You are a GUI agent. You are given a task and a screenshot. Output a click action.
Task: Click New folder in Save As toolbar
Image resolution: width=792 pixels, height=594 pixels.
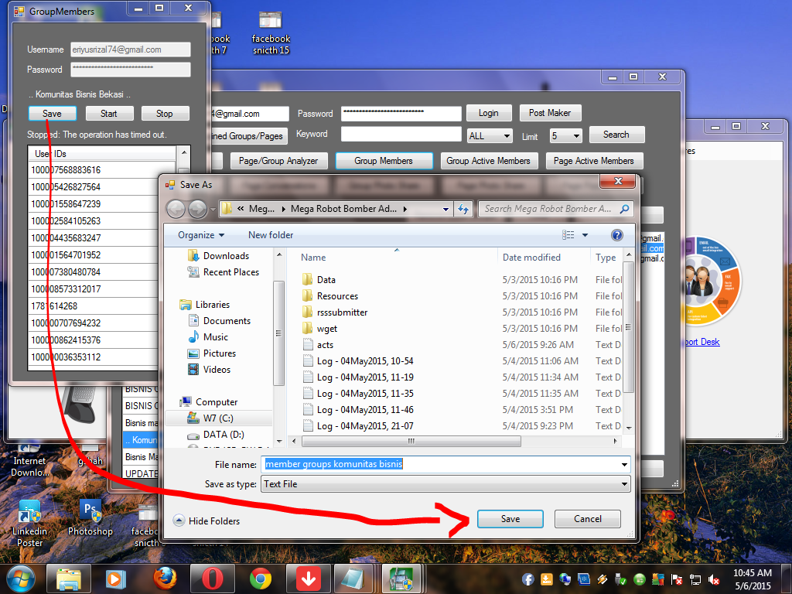pos(271,235)
